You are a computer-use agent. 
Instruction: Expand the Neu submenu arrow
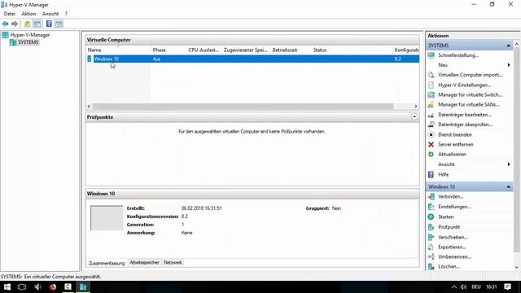(x=509, y=65)
